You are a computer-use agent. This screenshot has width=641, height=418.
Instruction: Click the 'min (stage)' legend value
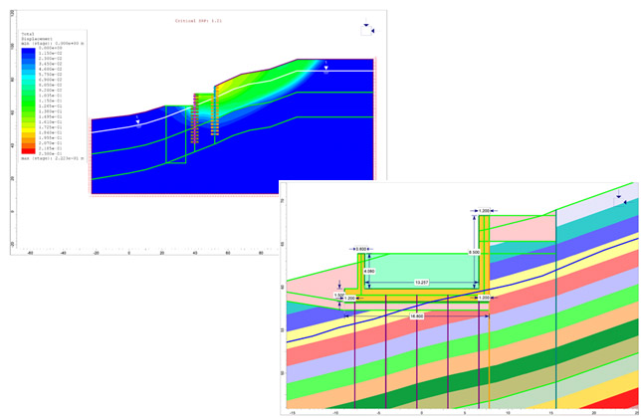(x=53, y=43)
